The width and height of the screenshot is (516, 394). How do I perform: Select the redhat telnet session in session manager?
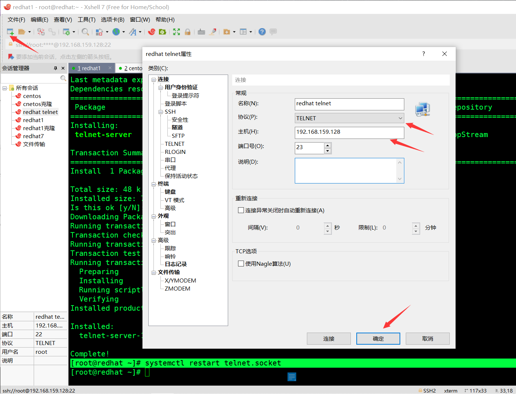[x=40, y=112]
